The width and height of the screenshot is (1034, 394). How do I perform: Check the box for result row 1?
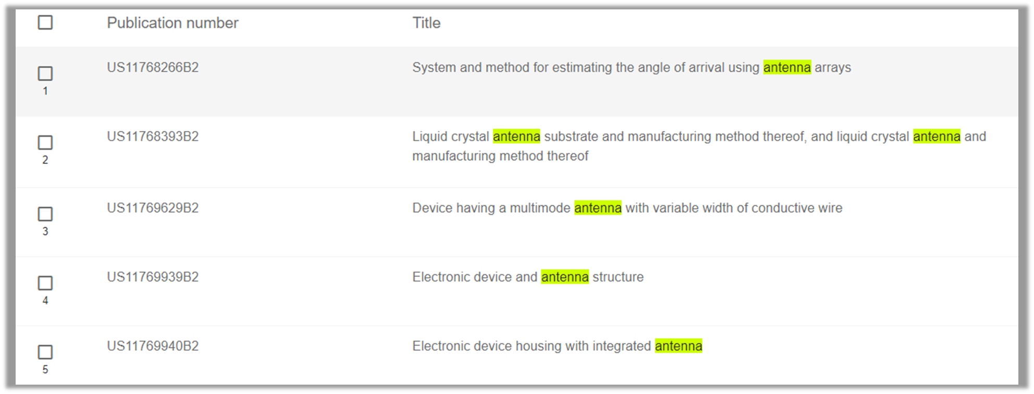[x=45, y=73]
